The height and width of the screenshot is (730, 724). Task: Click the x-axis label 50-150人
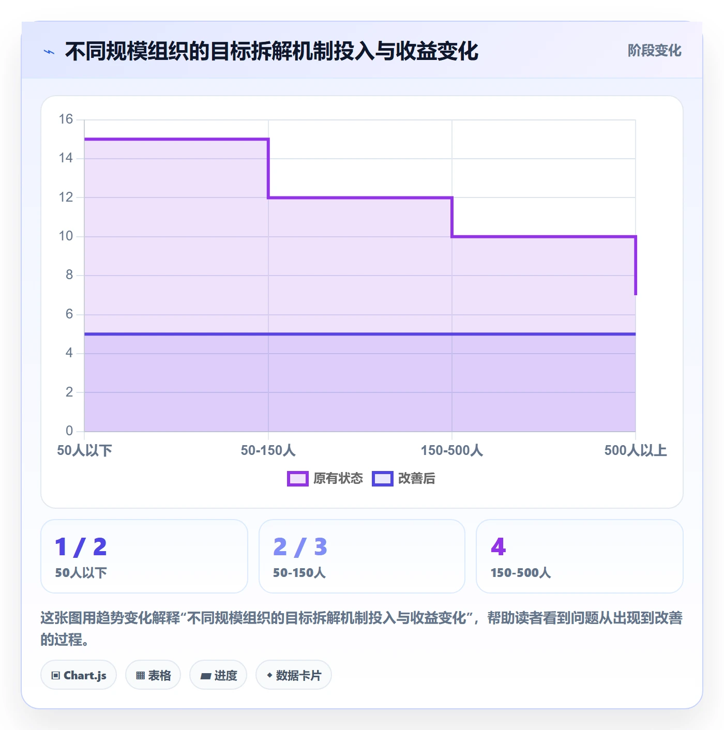point(268,450)
